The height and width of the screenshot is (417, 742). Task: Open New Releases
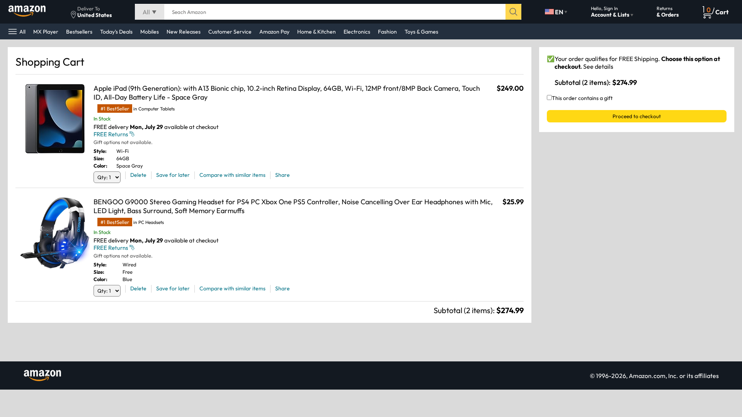(184, 32)
